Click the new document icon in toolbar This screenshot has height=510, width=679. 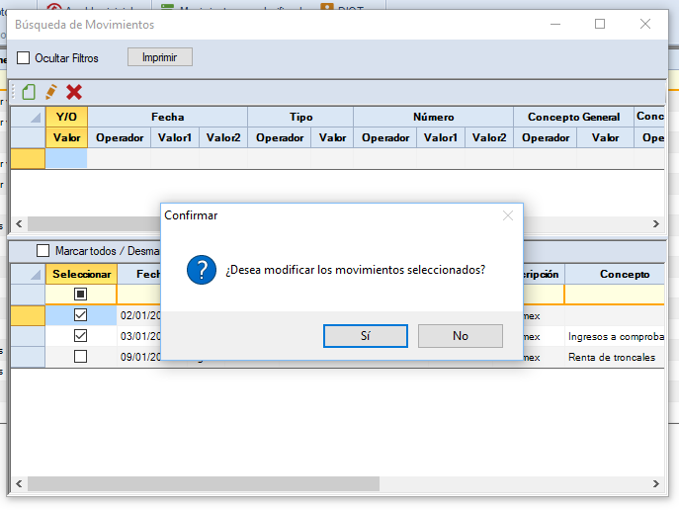pos(29,92)
